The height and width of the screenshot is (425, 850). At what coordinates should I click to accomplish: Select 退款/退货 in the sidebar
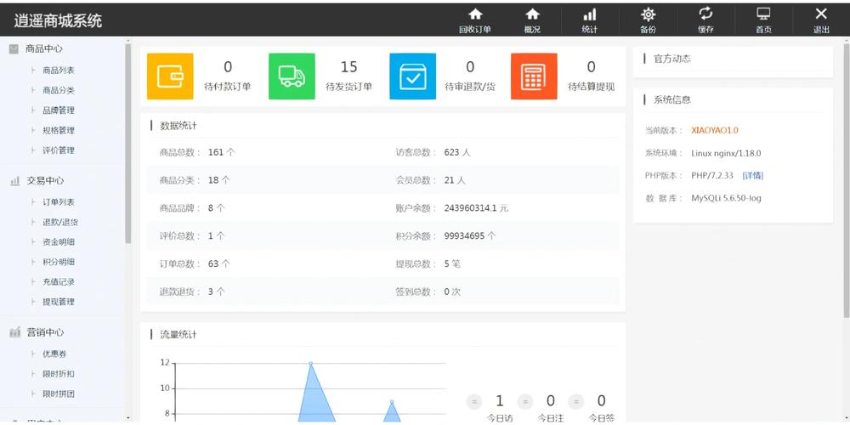60,222
